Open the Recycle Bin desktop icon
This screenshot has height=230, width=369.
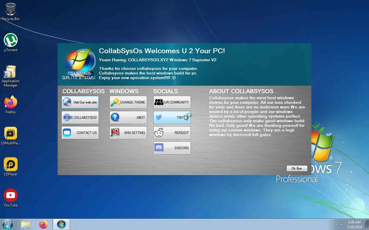click(11, 12)
